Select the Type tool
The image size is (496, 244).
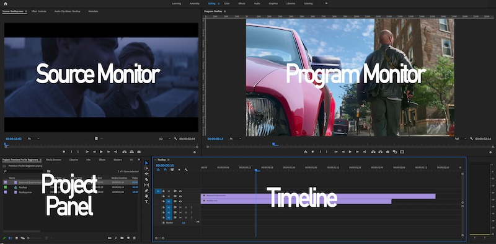click(x=146, y=202)
